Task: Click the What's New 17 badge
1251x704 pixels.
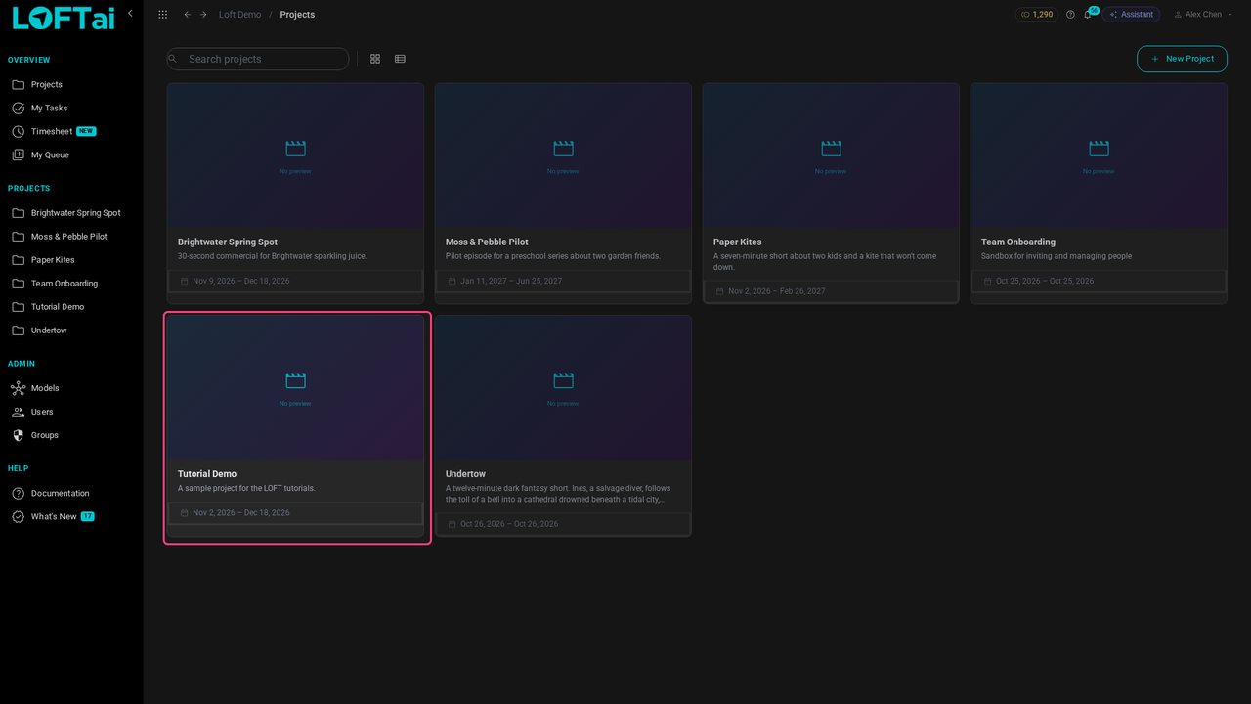Action: click(88, 516)
